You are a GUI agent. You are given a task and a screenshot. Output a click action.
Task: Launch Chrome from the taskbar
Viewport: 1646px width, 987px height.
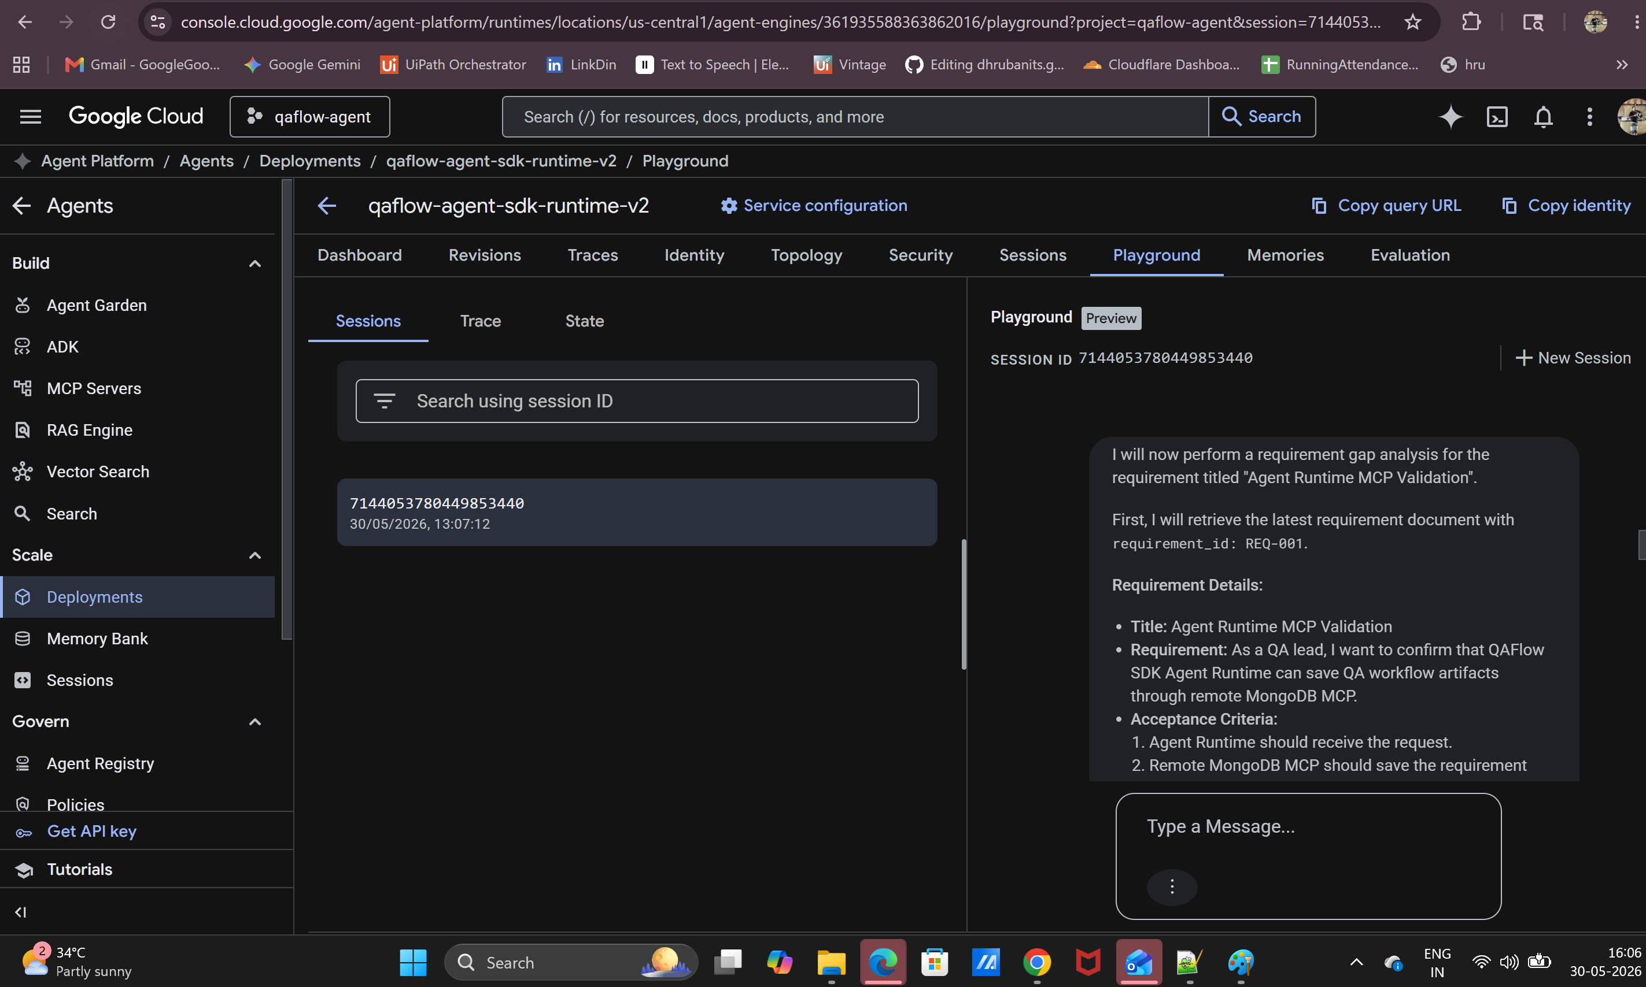pyautogui.click(x=1037, y=962)
